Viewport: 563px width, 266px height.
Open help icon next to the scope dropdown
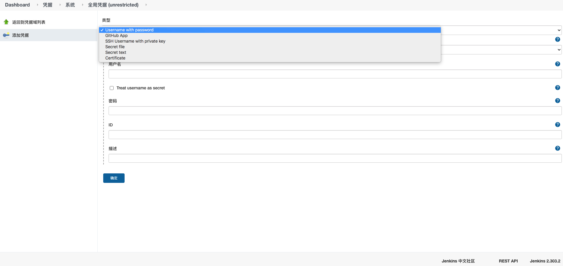[558, 39]
